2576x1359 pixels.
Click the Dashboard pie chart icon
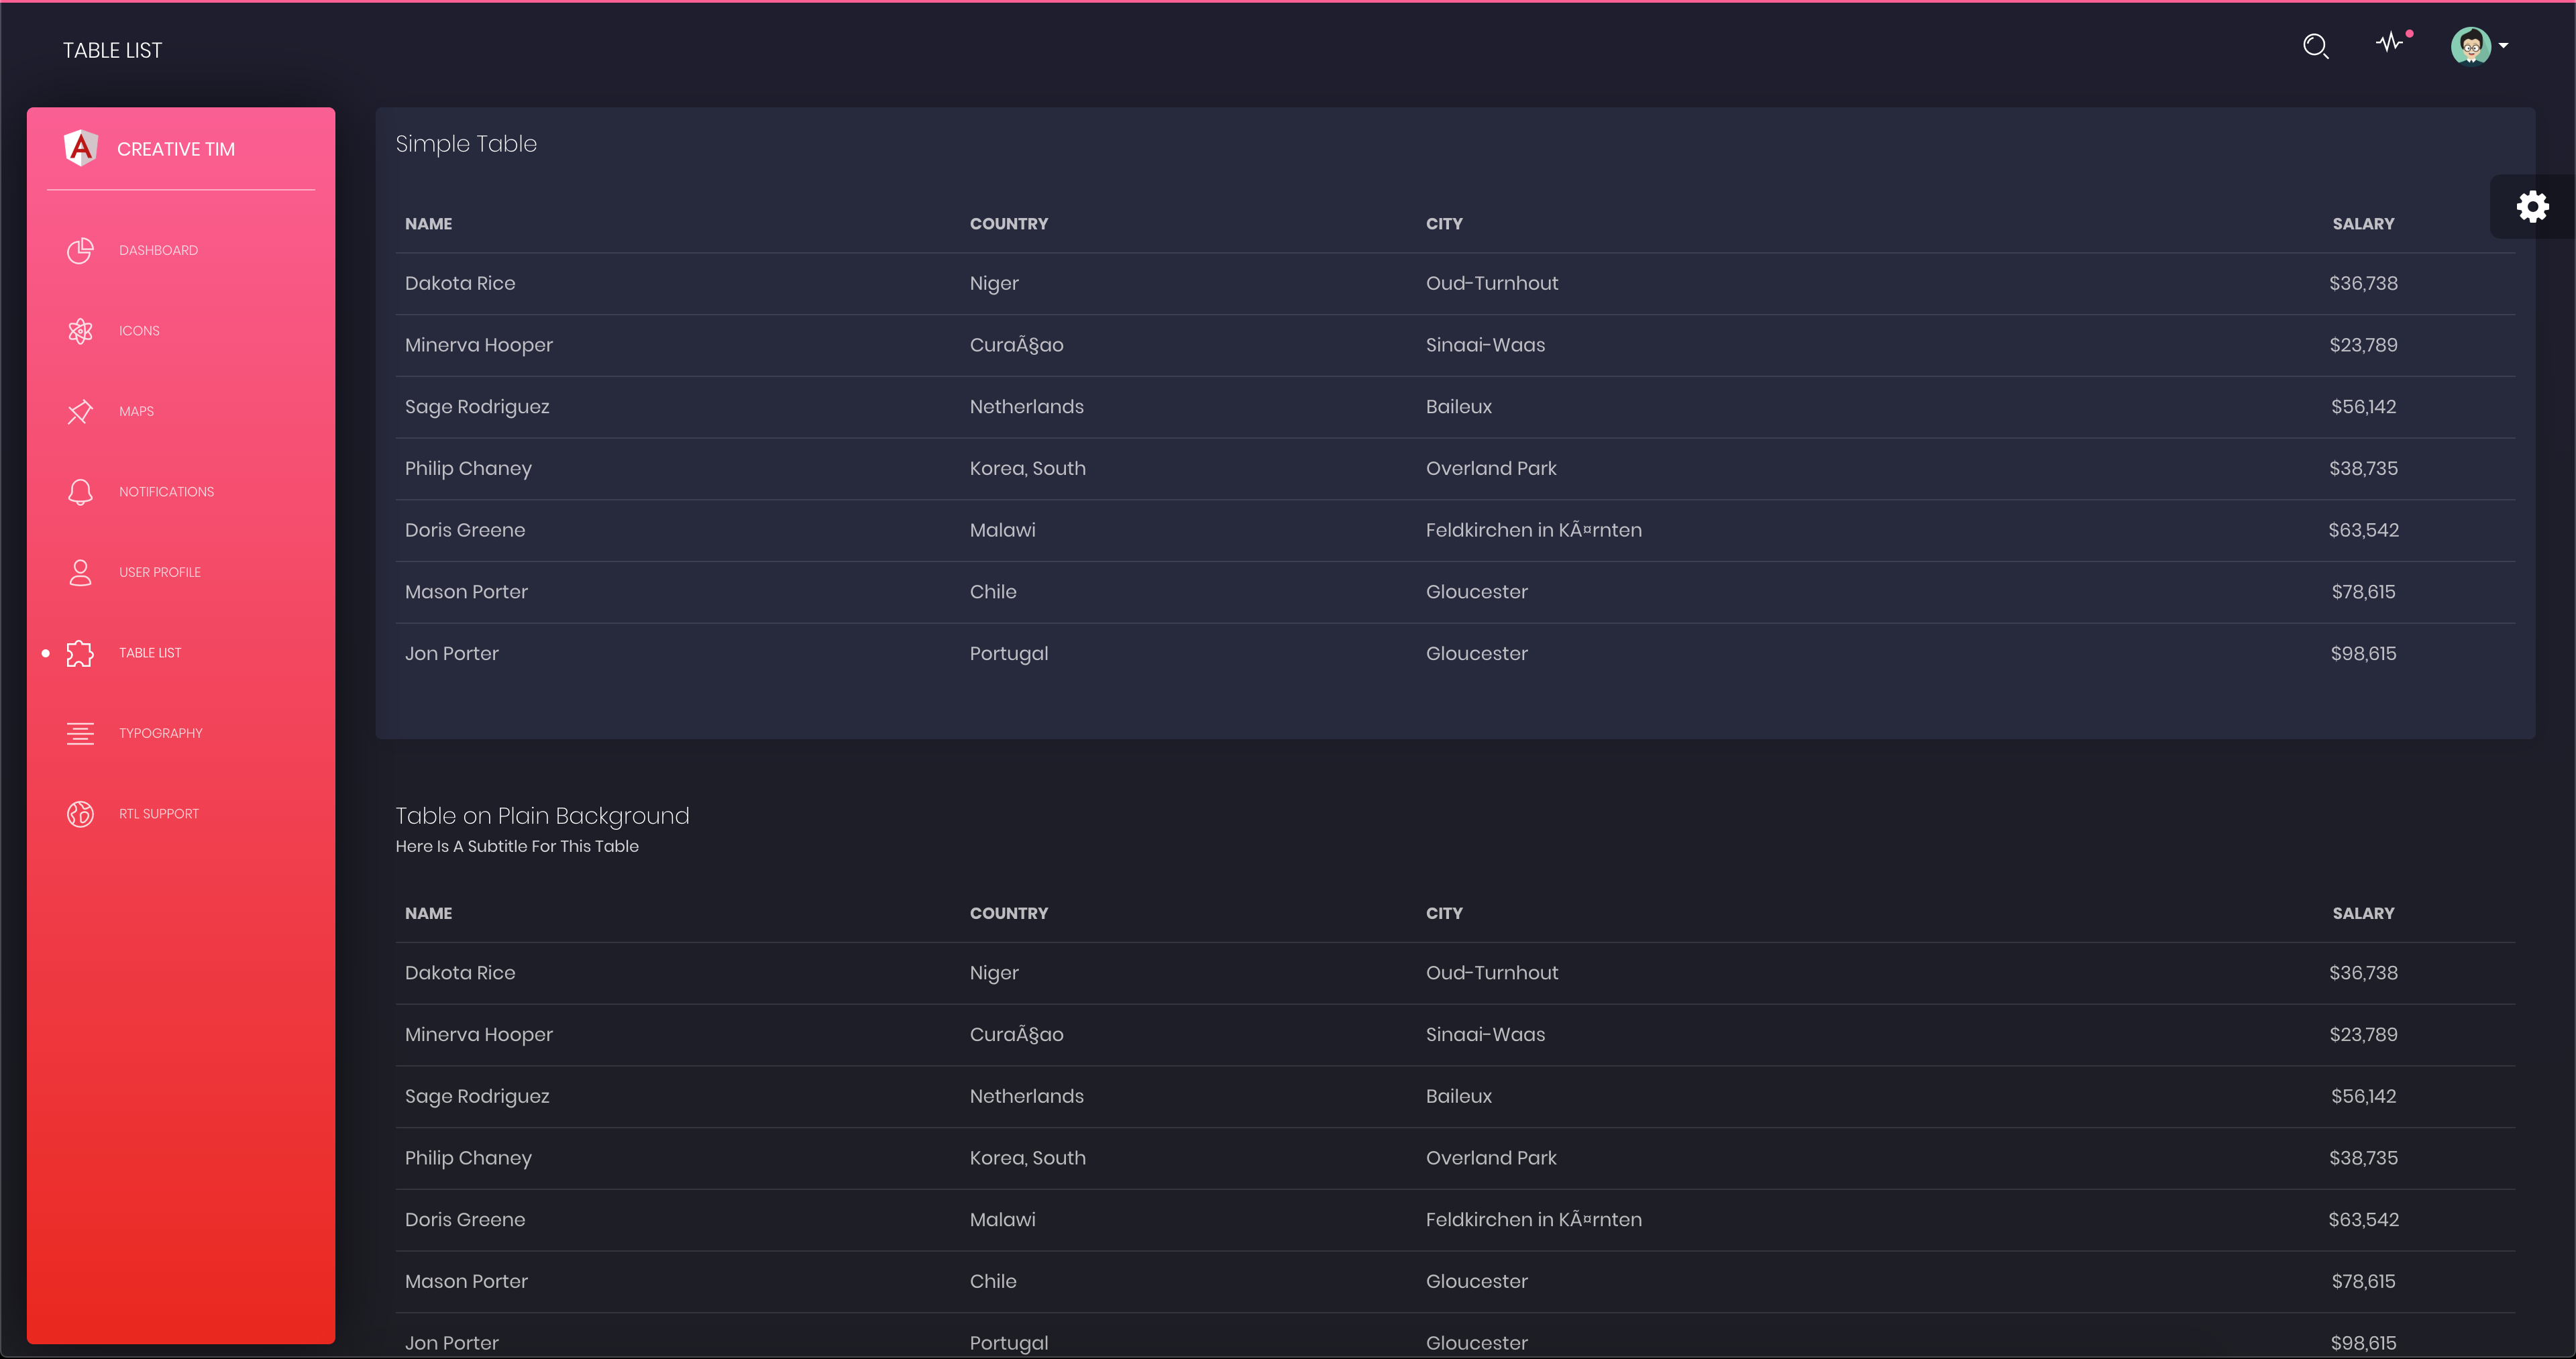(80, 250)
